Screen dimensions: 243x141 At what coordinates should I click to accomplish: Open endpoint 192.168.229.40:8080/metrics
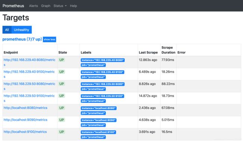click(x=30, y=62)
